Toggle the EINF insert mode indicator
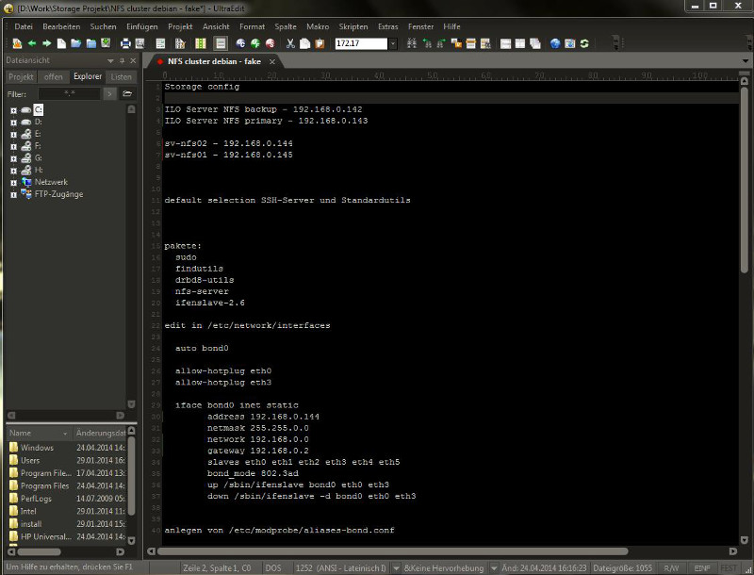The image size is (754, 575). tap(702, 568)
